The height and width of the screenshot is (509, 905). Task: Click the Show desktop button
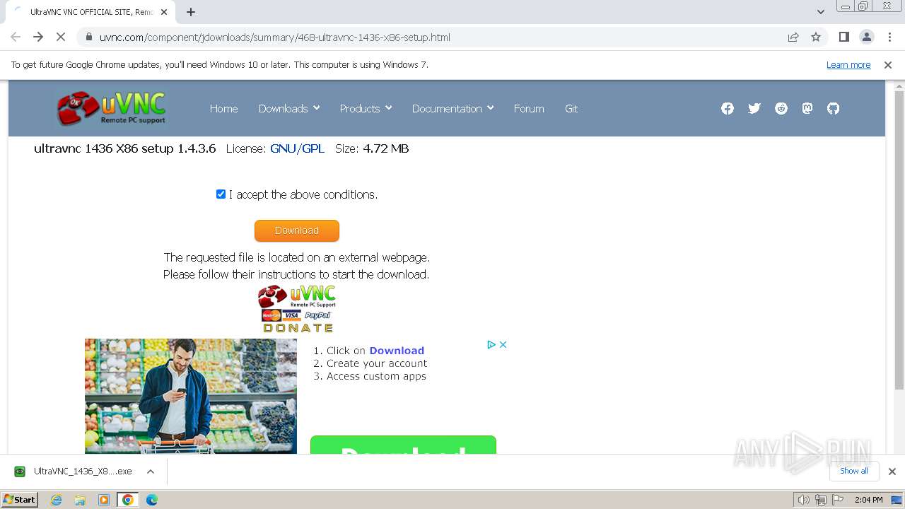point(897,500)
